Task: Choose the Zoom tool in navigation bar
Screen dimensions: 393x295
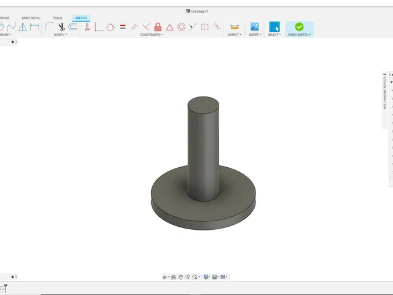Action: (x=187, y=277)
